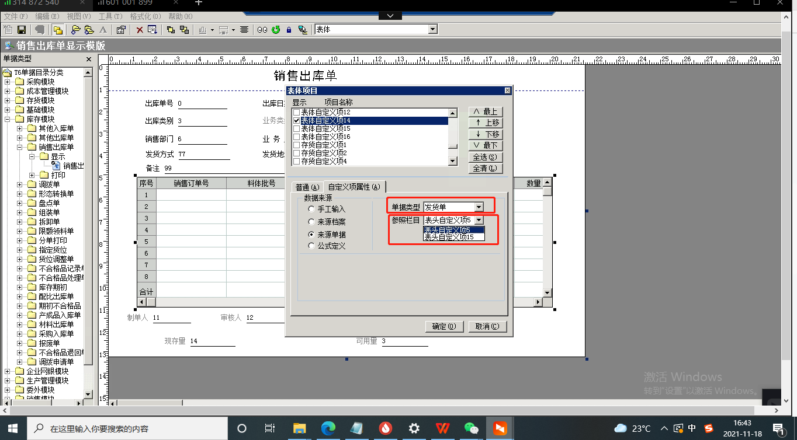Click the bar chart alignment toolbar icon
The image size is (797, 440).
click(203, 29)
